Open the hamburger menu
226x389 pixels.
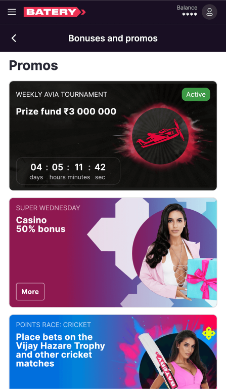click(x=12, y=12)
